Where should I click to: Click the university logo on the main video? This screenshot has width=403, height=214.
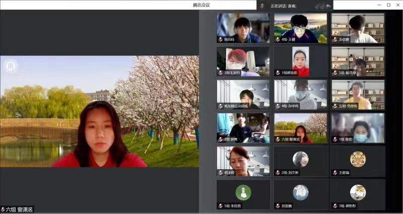click(x=9, y=66)
